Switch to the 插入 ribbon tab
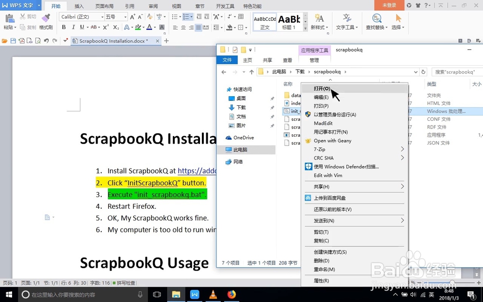483x302 pixels. coord(79,6)
